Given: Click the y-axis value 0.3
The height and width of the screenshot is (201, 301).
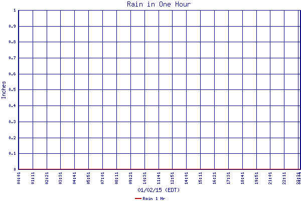Looking at the screenshot, I should [12, 122].
